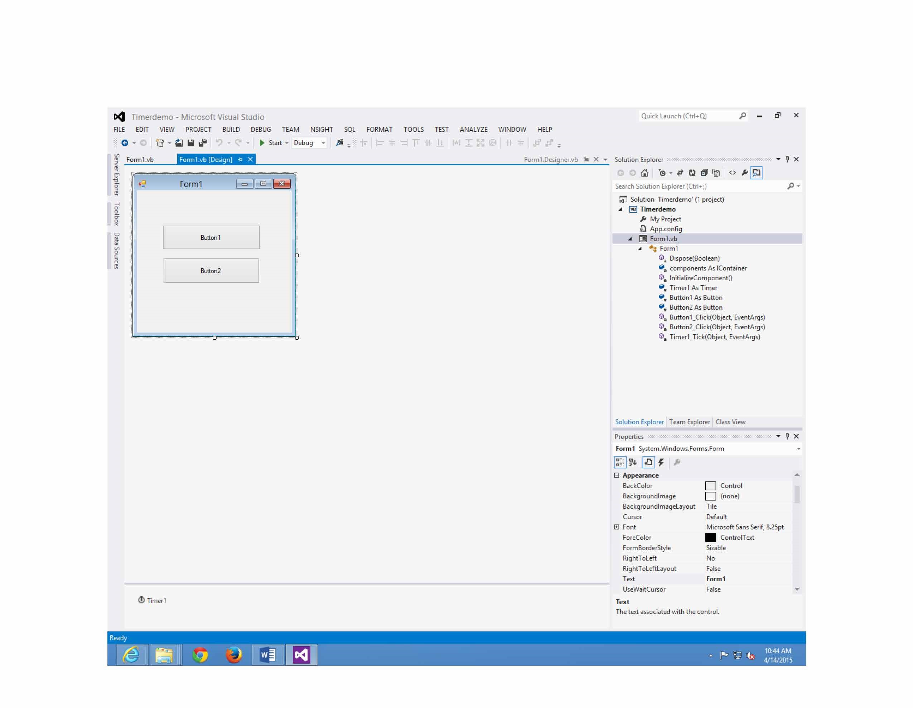
Task: Open Visual Studio from the taskbar
Action: (x=301, y=655)
